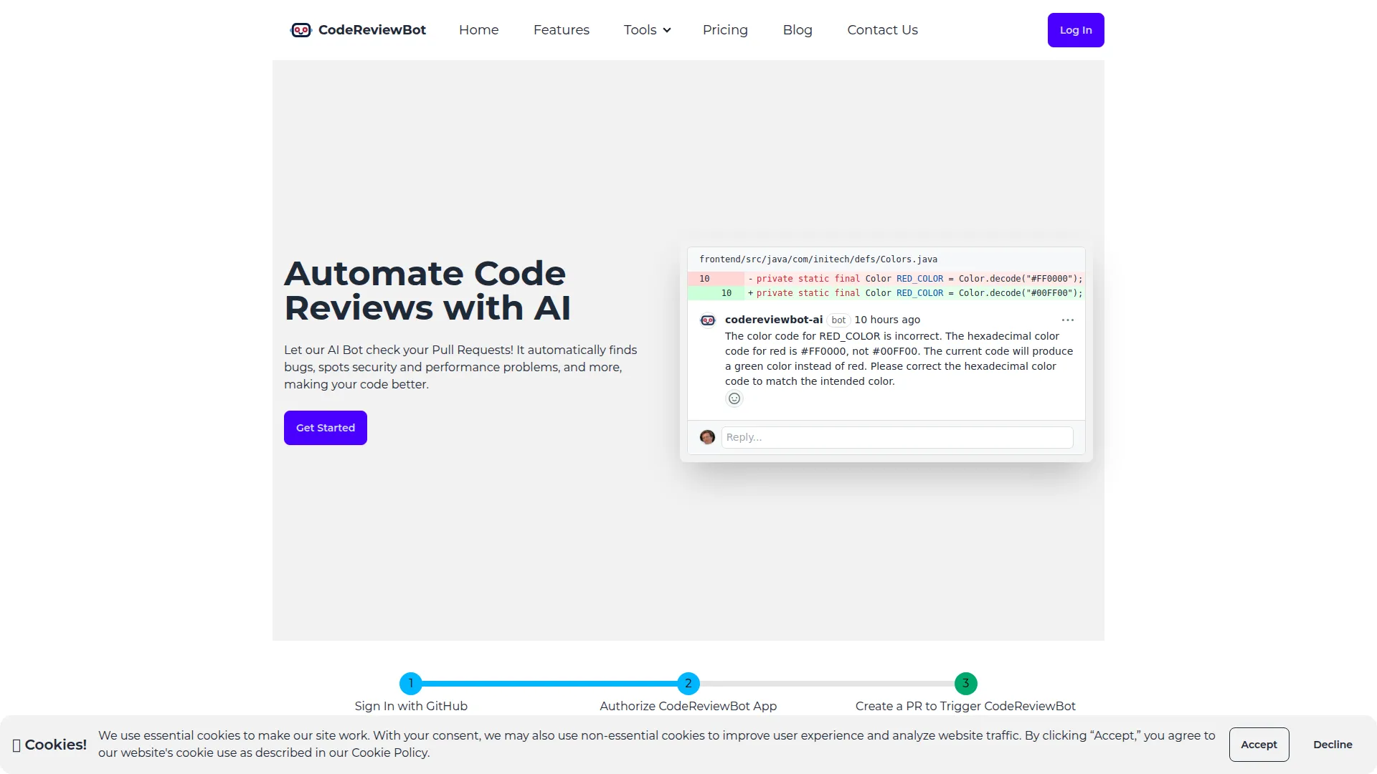Accept the cookies consent
The image size is (1377, 774).
[x=1259, y=744]
